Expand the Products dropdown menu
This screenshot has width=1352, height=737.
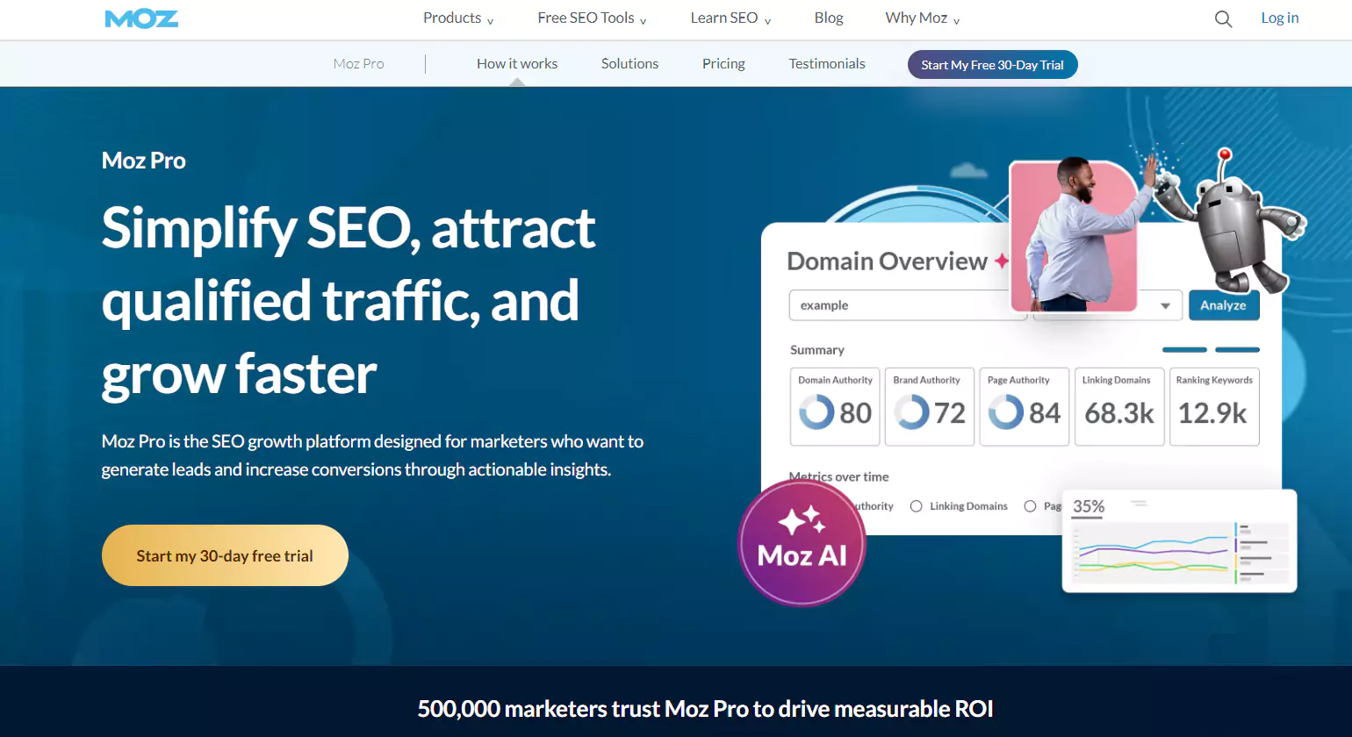tap(457, 18)
